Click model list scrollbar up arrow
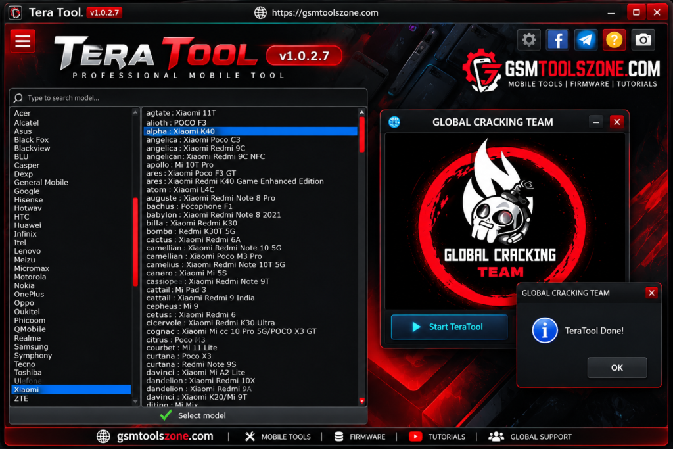 [362, 112]
